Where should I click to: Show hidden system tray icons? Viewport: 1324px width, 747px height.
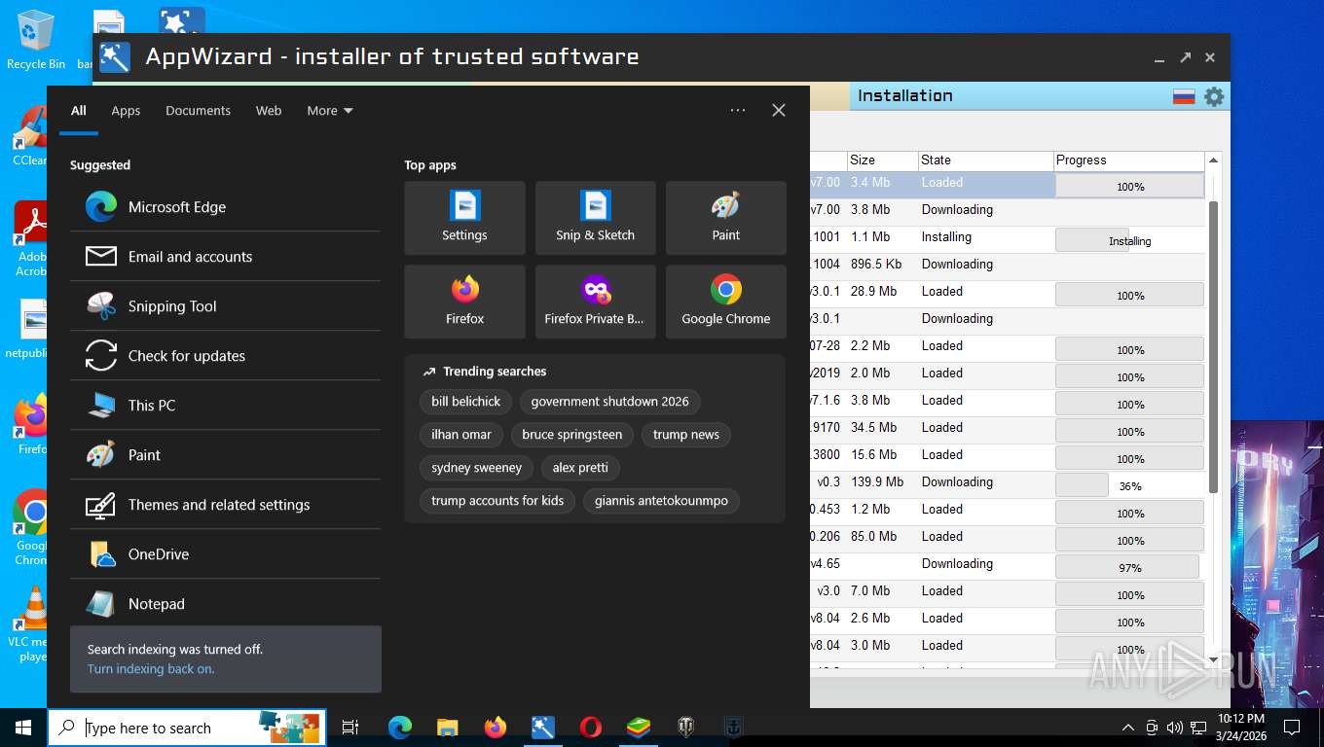tap(1128, 728)
